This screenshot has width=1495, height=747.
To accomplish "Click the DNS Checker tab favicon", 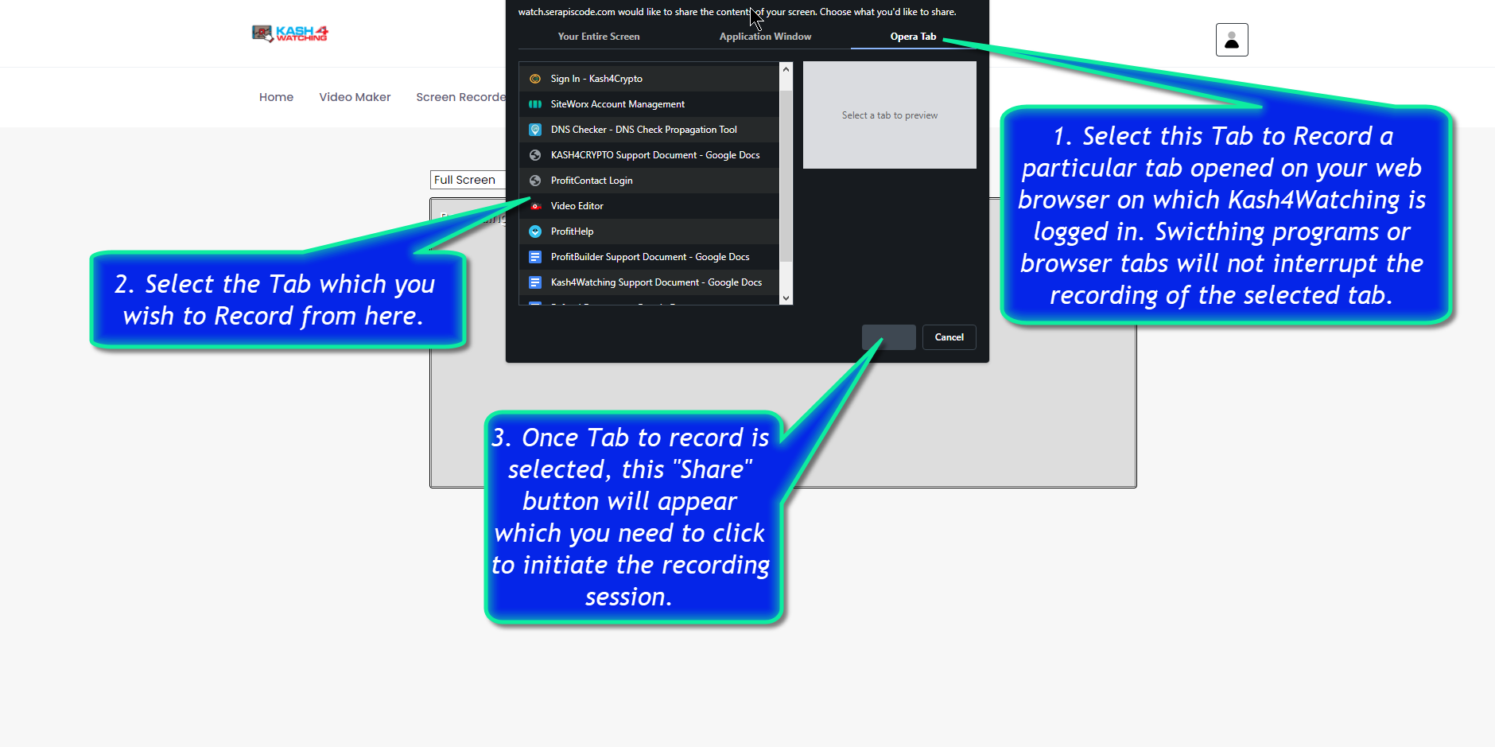I will point(535,130).
